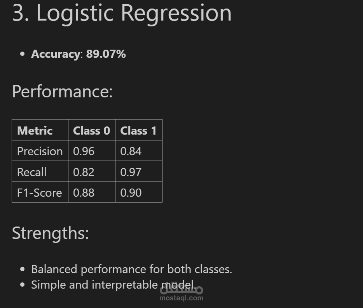Click the Simple and interpretable model bullet
Viewport: 363px width, 308px height.
coord(113,285)
